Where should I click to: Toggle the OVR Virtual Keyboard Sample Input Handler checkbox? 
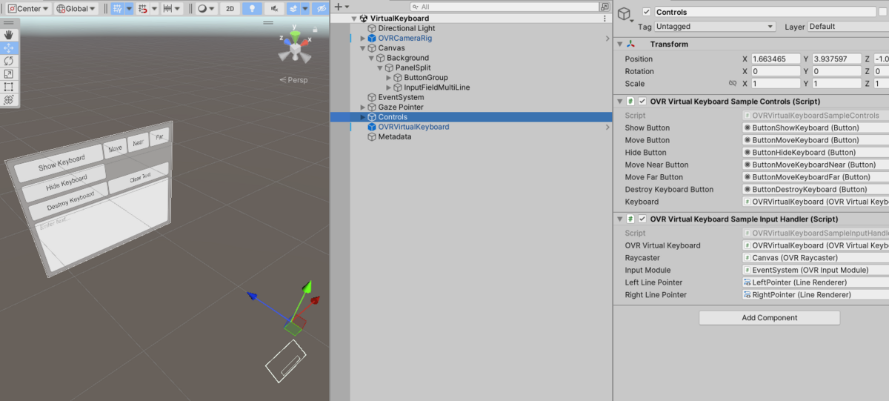point(642,219)
